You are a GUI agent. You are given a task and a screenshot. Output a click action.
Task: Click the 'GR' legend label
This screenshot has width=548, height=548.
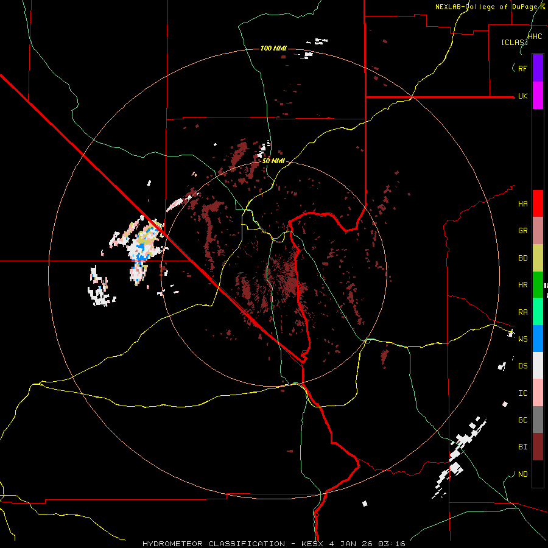522,231
